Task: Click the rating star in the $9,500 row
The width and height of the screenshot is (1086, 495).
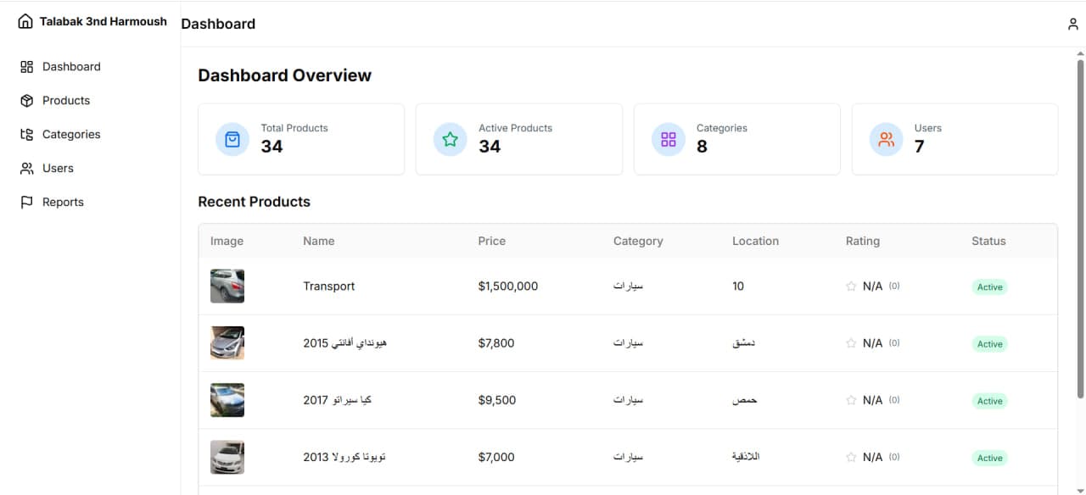Action: [851, 400]
